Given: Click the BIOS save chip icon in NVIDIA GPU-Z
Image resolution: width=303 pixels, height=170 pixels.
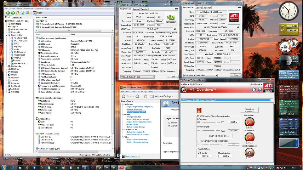Looking at the screenshot, I should point(175,29).
